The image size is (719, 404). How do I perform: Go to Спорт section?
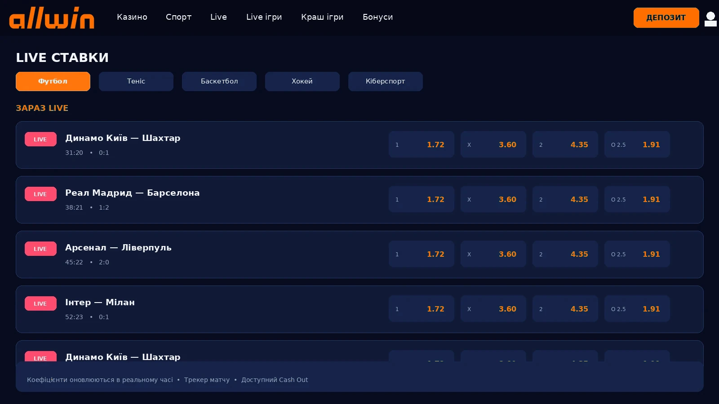(178, 17)
